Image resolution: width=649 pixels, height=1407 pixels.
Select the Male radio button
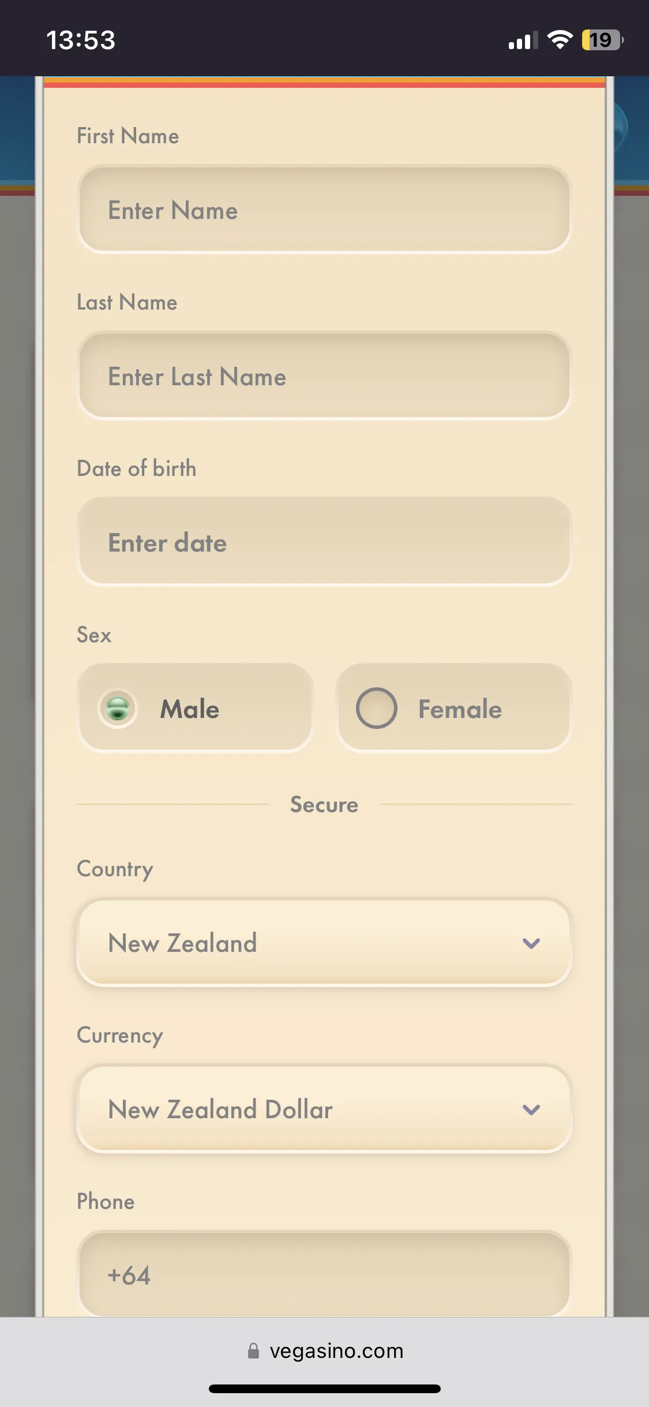click(x=118, y=708)
